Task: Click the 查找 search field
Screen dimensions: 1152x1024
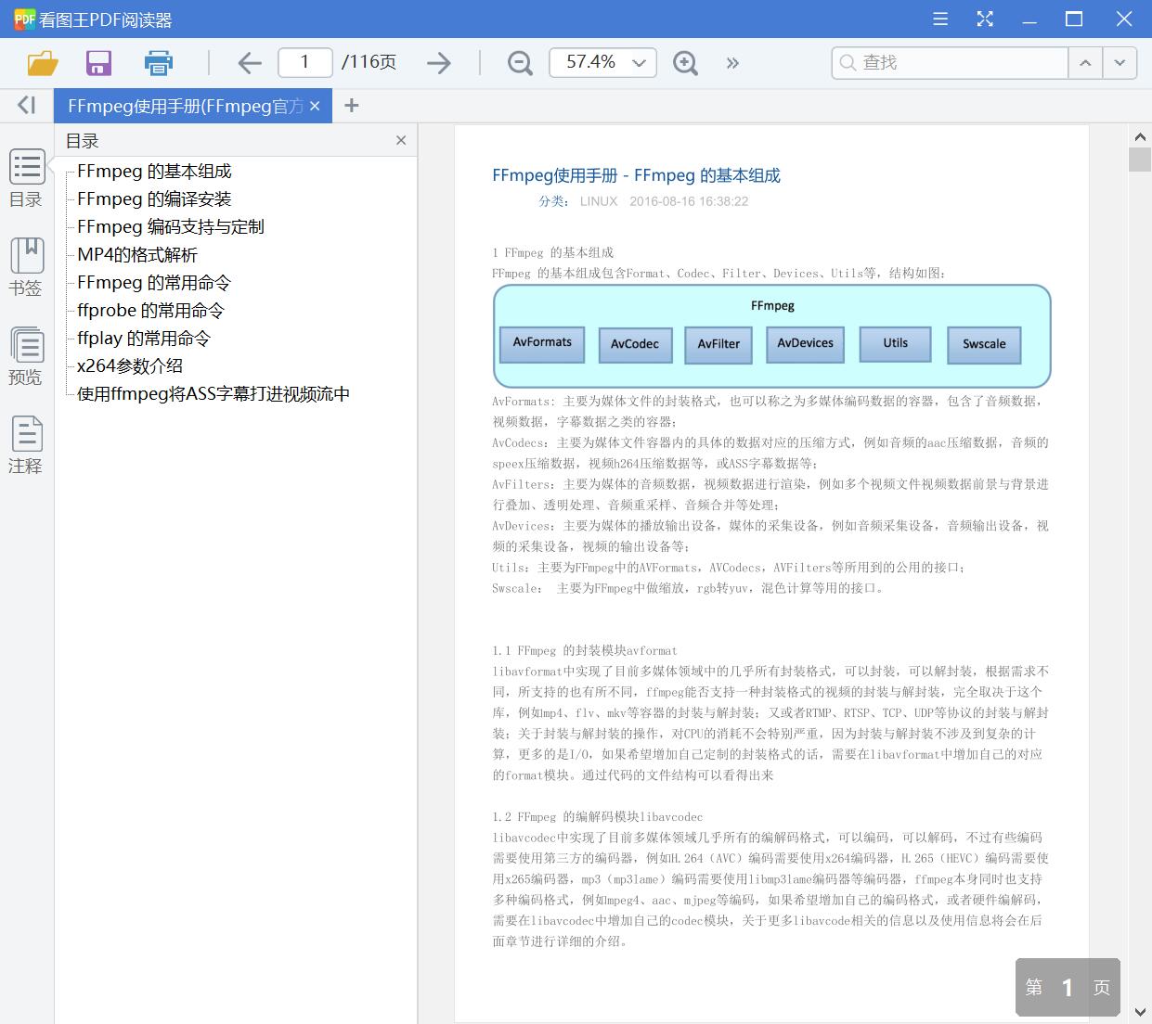Action: pos(950,62)
